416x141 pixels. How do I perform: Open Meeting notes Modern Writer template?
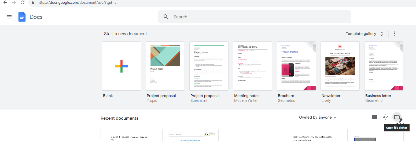[x=253, y=66]
